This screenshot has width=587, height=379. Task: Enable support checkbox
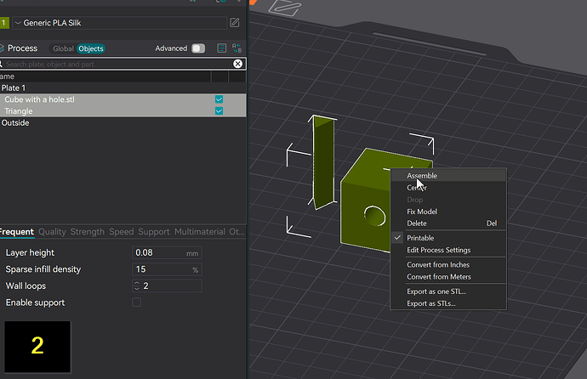click(137, 302)
